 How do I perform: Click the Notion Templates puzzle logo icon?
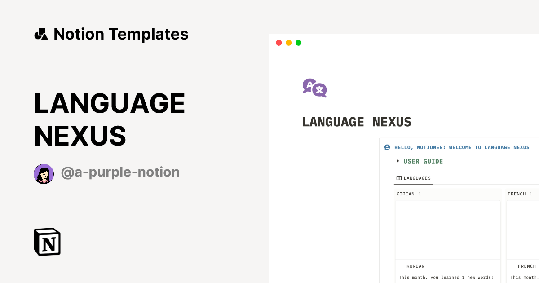(41, 34)
